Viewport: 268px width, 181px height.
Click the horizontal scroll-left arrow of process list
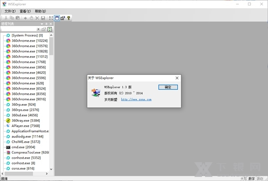click(3, 174)
